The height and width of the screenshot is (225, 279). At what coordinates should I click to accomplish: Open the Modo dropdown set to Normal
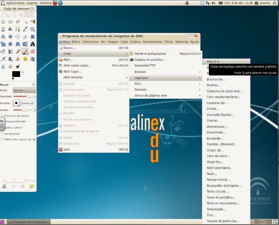click(24, 90)
